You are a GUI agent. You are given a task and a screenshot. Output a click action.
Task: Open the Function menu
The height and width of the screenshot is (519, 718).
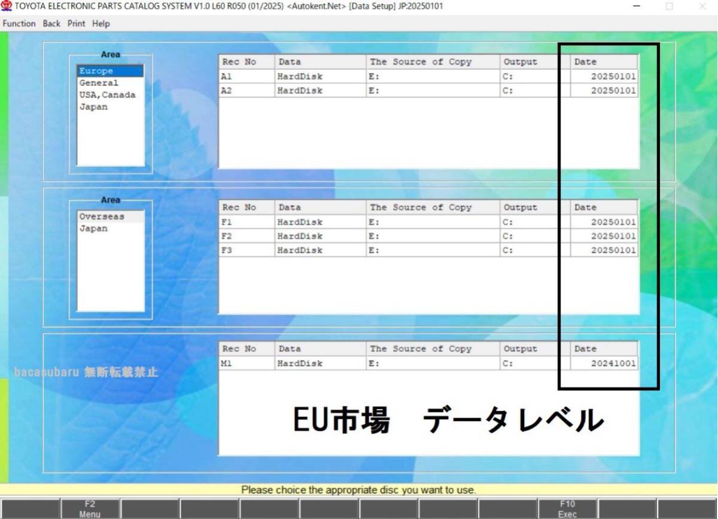(19, 24)
